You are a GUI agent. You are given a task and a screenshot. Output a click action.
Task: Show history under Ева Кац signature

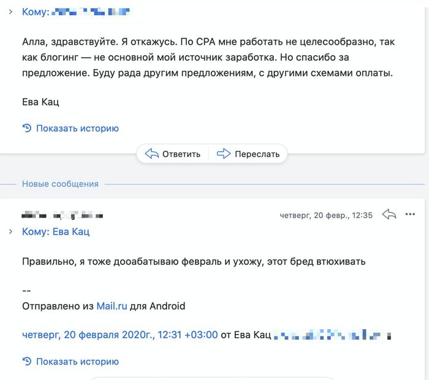click(77, 129)
